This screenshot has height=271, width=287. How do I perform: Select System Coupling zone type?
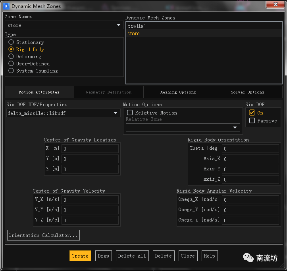pyautogui.click(x=11, y=71)
